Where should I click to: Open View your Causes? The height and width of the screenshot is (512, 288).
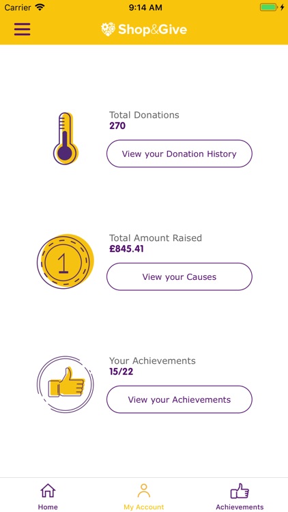pos(179,277)
